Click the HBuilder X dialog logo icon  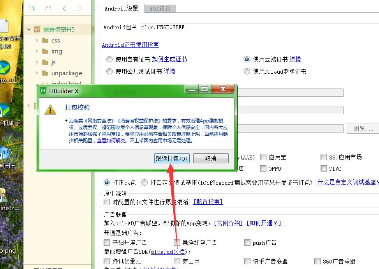point(43,91)
